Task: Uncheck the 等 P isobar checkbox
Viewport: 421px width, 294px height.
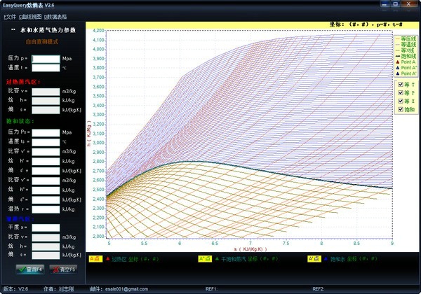Action: point(401,92)
